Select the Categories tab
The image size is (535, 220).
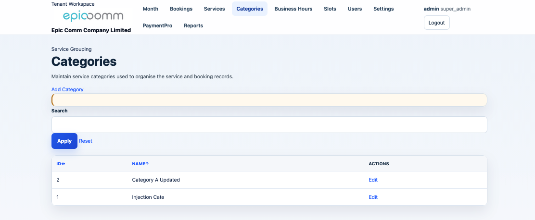250,9
